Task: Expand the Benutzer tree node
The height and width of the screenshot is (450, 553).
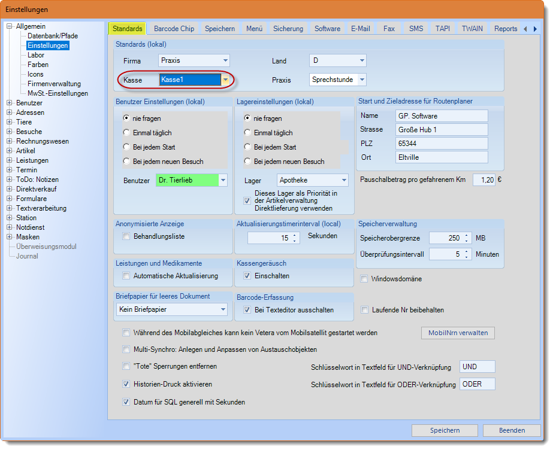Action: tap(10, 103)
